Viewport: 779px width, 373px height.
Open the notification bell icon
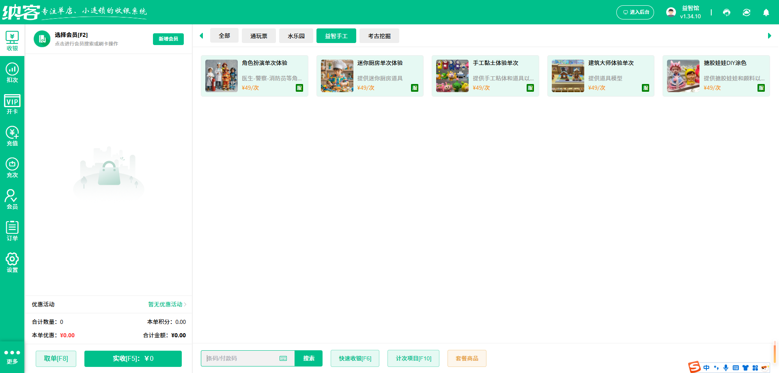click(766, 13)
